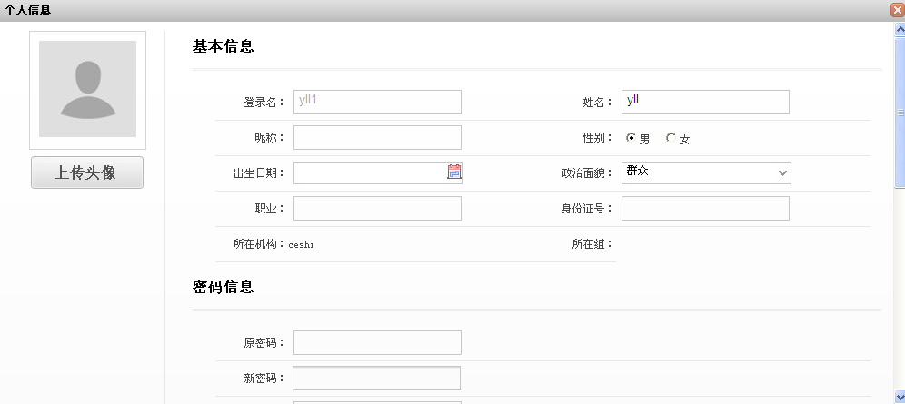
Task: Click the 基本信息 section heading
Action: click(x=223, y=47)
